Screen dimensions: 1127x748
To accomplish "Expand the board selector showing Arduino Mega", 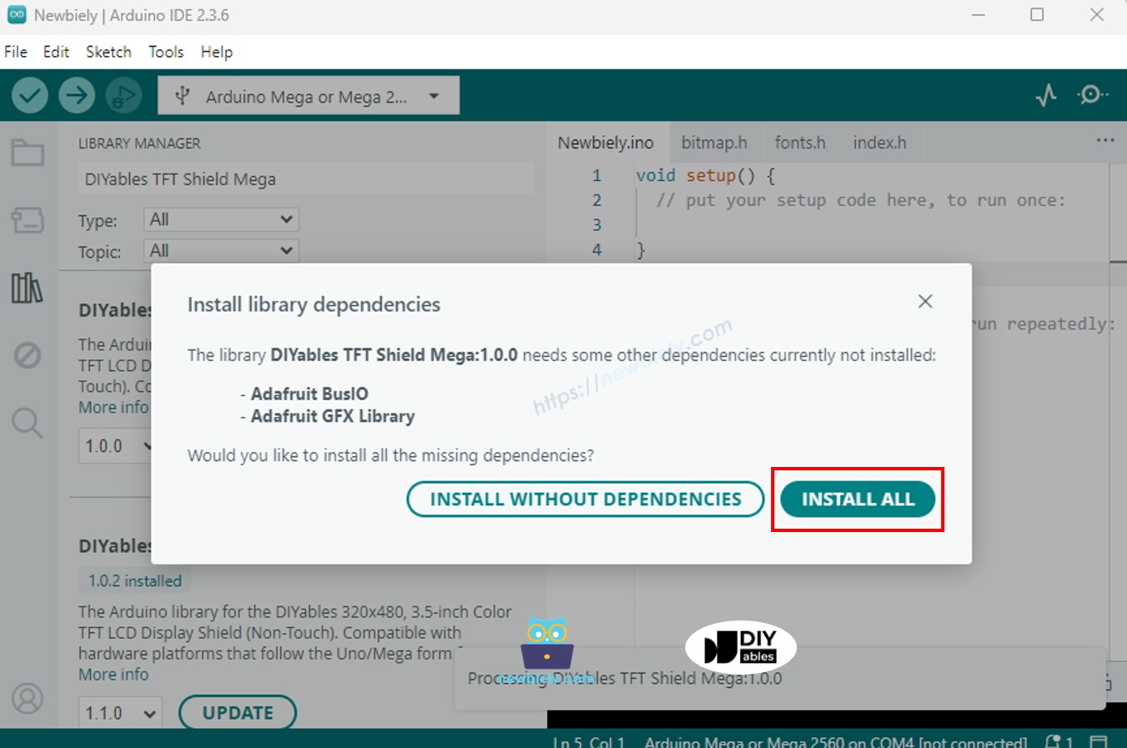I will [308, 94].
